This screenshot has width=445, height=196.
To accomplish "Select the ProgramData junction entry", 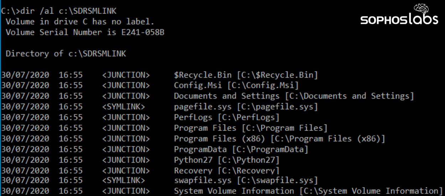I will (241, 149).
